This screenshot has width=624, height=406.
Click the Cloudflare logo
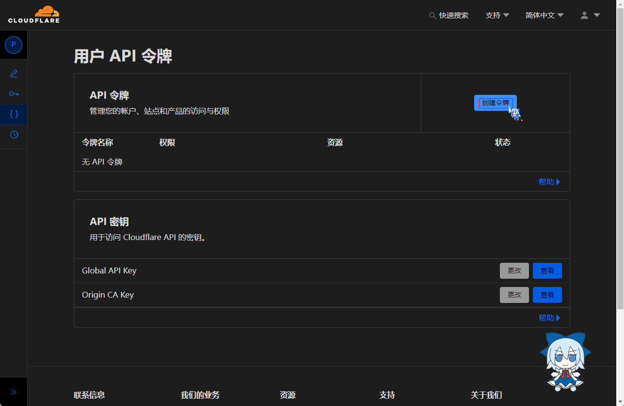coord(33,15)
